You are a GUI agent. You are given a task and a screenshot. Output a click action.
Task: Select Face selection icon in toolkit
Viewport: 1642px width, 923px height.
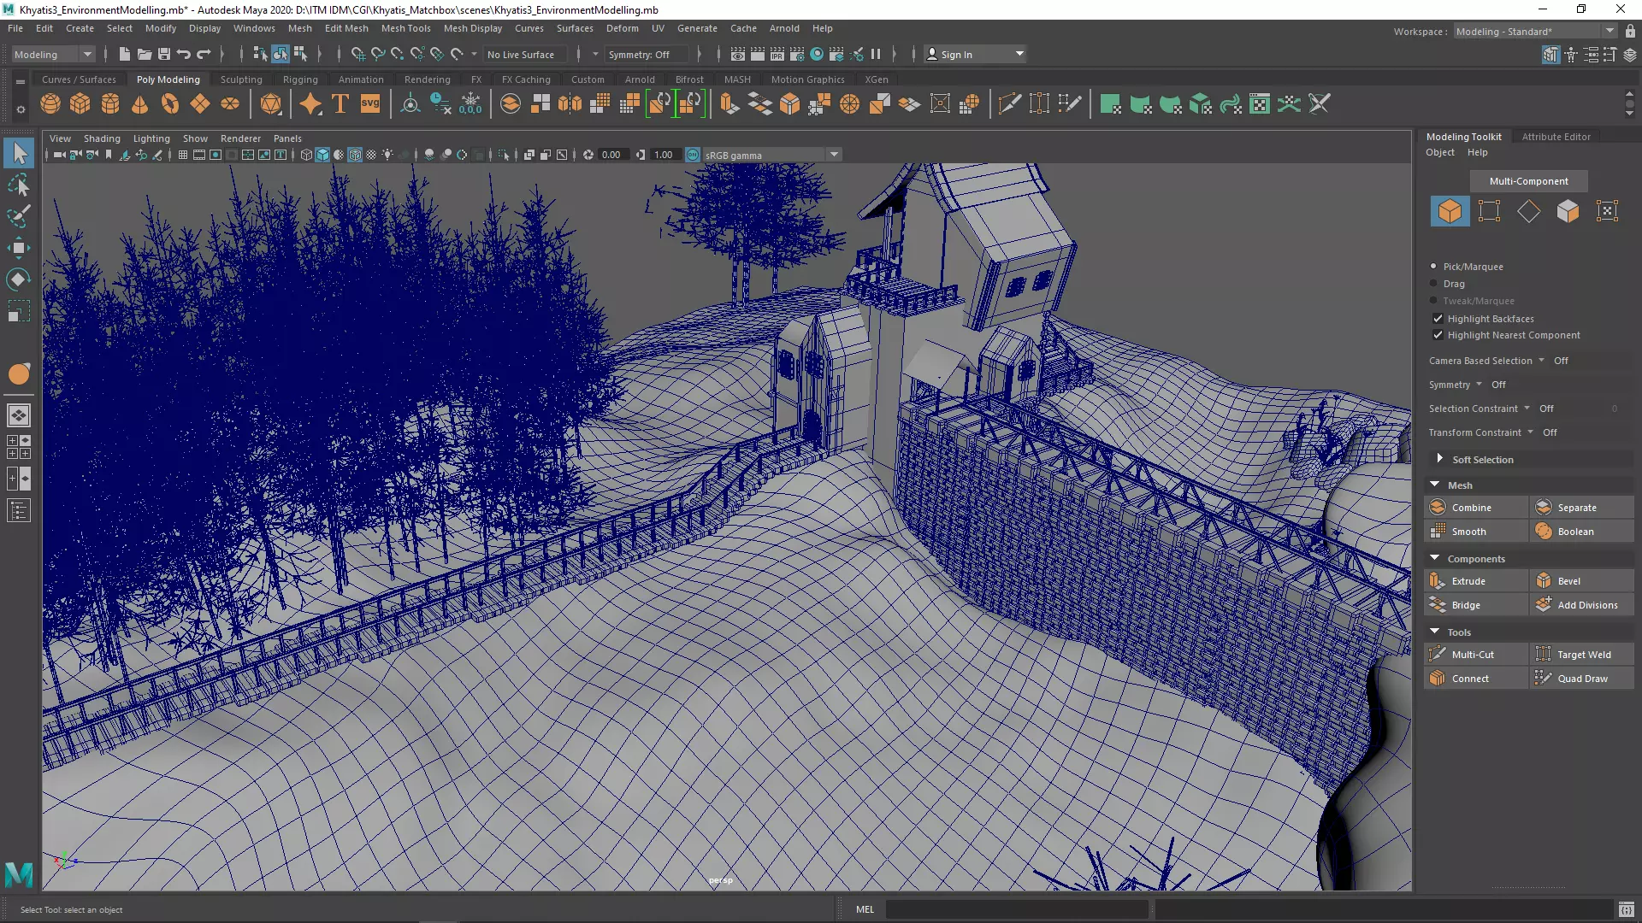point(1568,211)
